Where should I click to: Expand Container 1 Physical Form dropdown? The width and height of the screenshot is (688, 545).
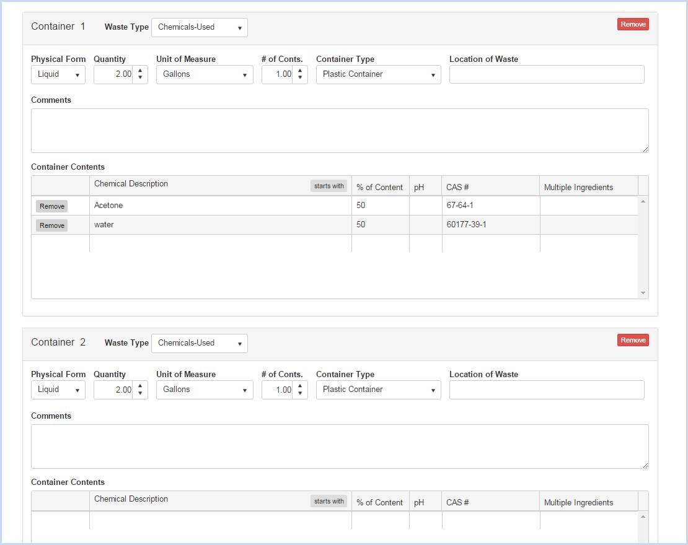[x=58, y=74]
